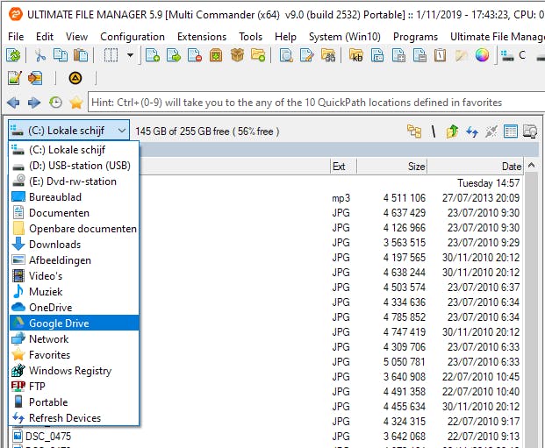545x448 pixels.
Task: Select the DSC_0475 file in list
Action: point(49,436)
